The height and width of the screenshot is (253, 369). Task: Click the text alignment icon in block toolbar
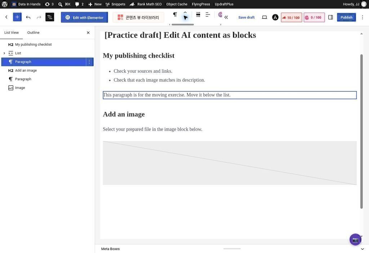[208, 15]
